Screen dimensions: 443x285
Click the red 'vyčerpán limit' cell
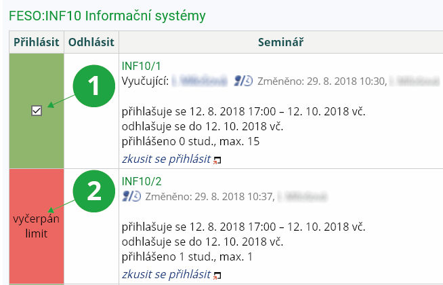click(x=37, y=227)
